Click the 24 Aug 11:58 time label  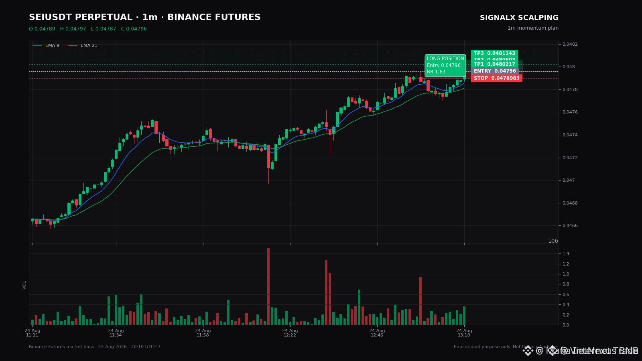click(x=203, y=333)
